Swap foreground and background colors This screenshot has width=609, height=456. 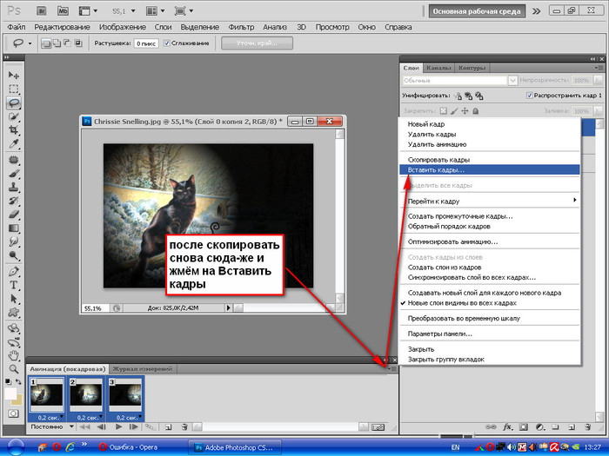[18, 382]
